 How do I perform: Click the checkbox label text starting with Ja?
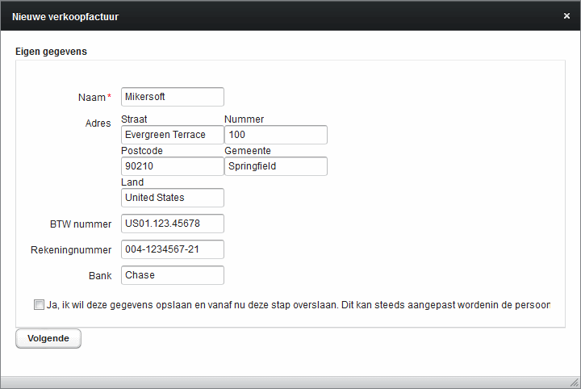299,305
